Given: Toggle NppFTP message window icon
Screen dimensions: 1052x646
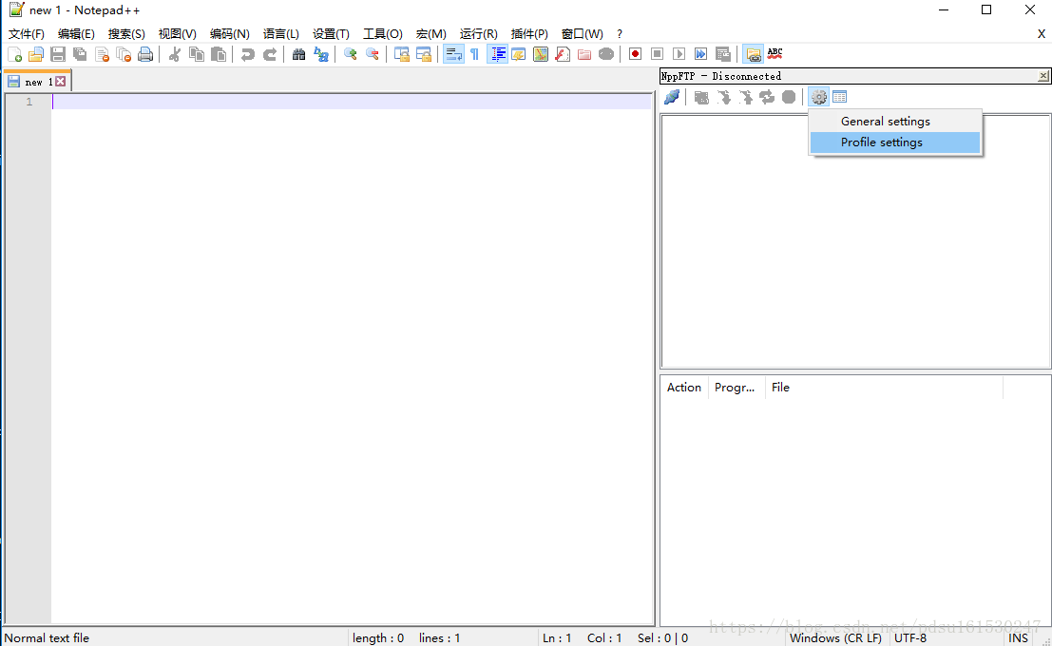Looking at the screenshot, I should (x=839, y=97).
